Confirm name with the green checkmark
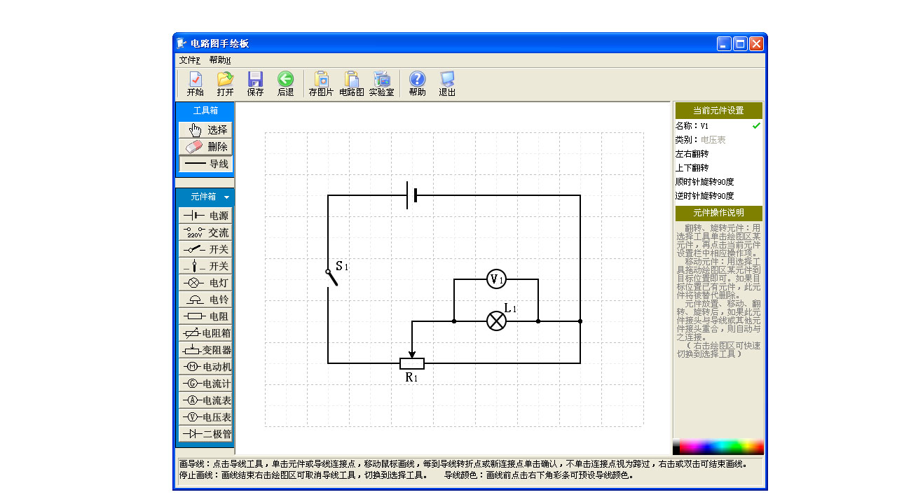This screenshot has height=504, width=897. pos(756,126)
